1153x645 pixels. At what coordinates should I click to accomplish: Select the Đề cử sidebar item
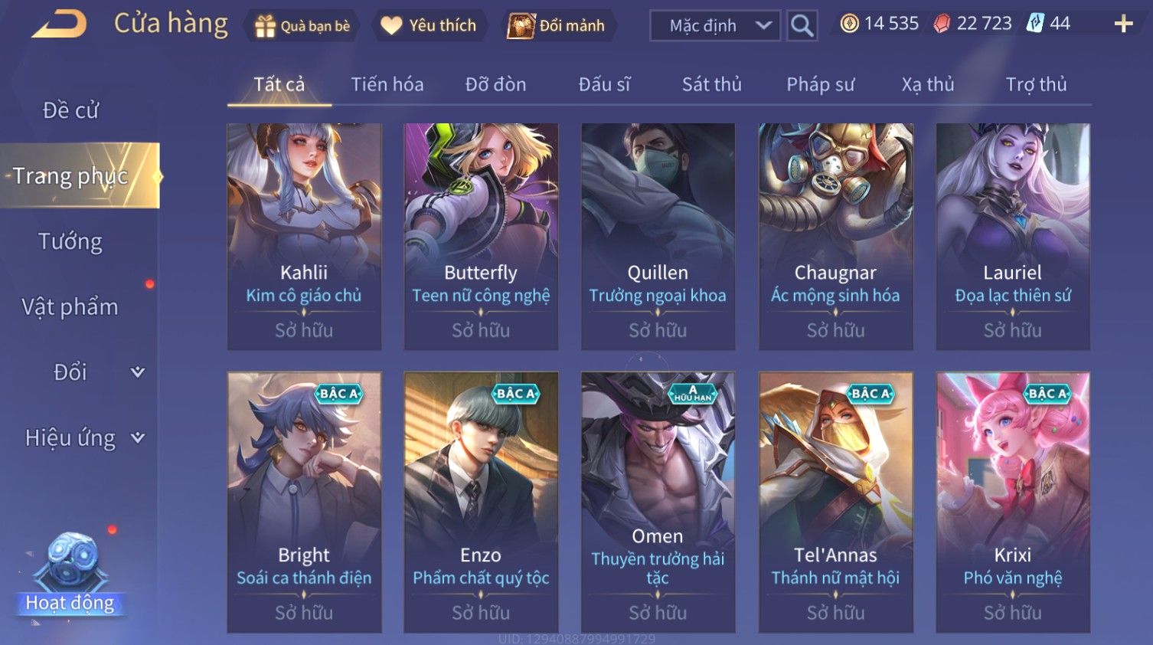(x=70, y=110)
